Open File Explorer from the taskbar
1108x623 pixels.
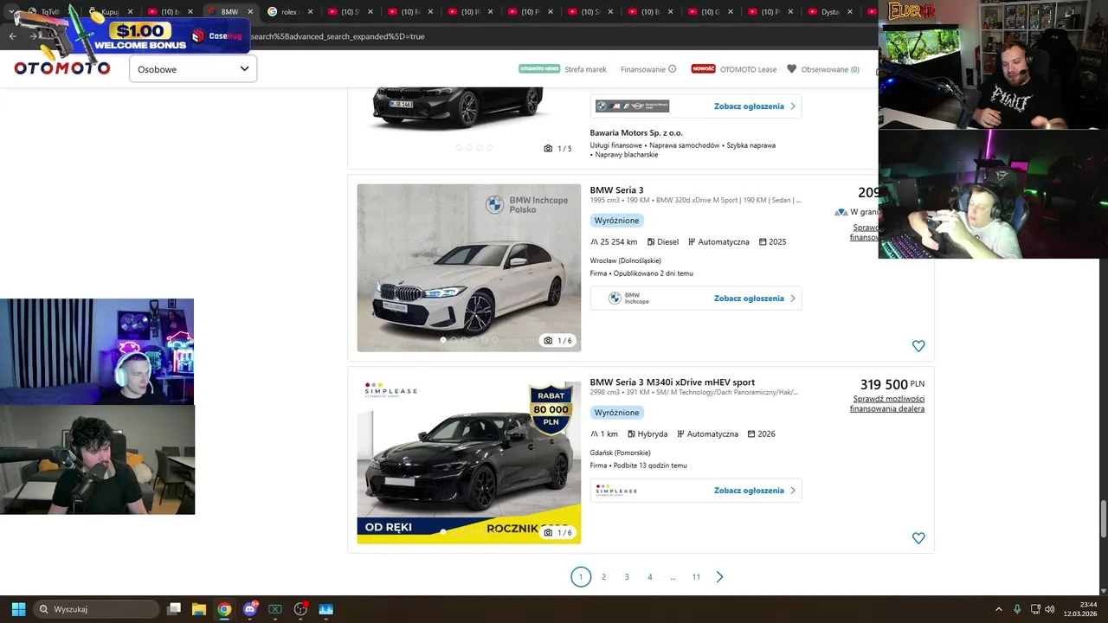point(199,609)
